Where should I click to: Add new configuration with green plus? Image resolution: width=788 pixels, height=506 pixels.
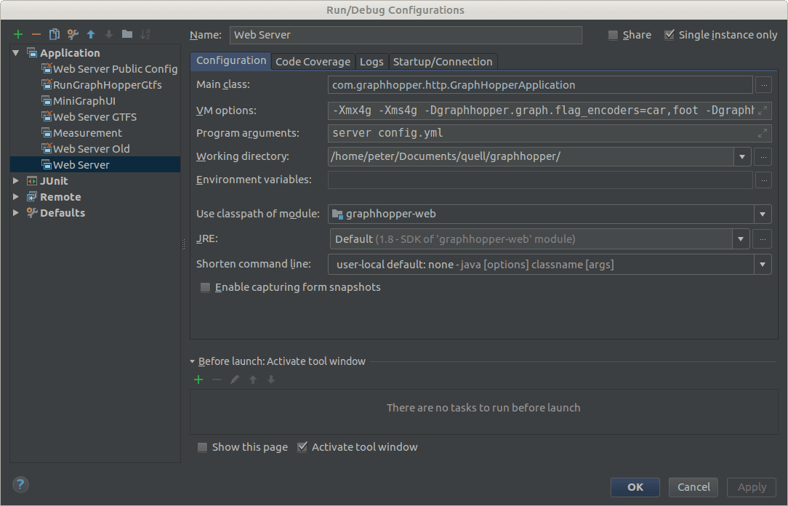tap(18, 34)
